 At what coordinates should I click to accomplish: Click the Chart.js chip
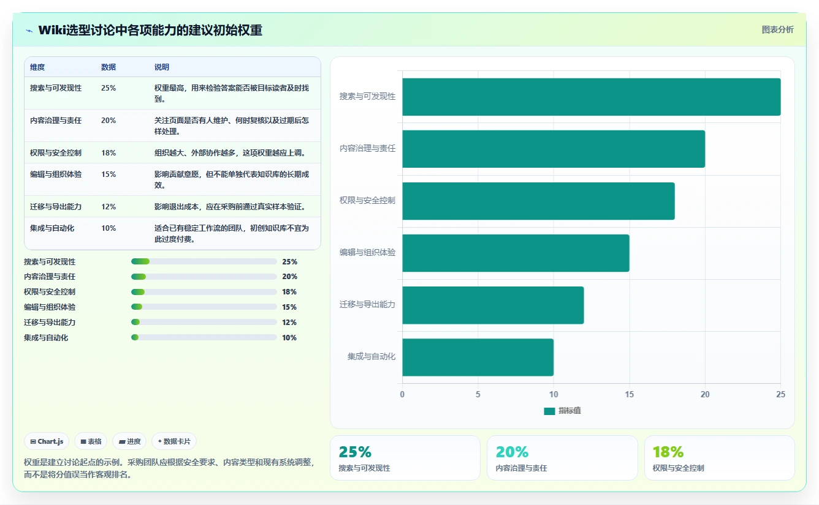[47, 441]
